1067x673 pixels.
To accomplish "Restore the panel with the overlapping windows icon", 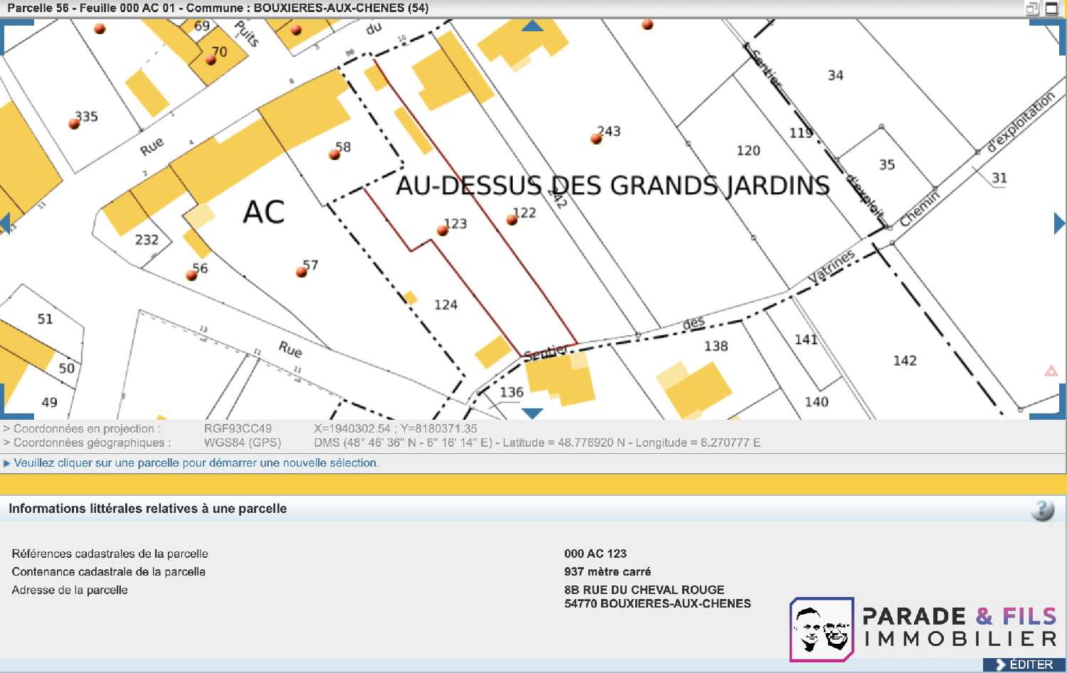I will pyautogui.click(x=1032, y=9).
